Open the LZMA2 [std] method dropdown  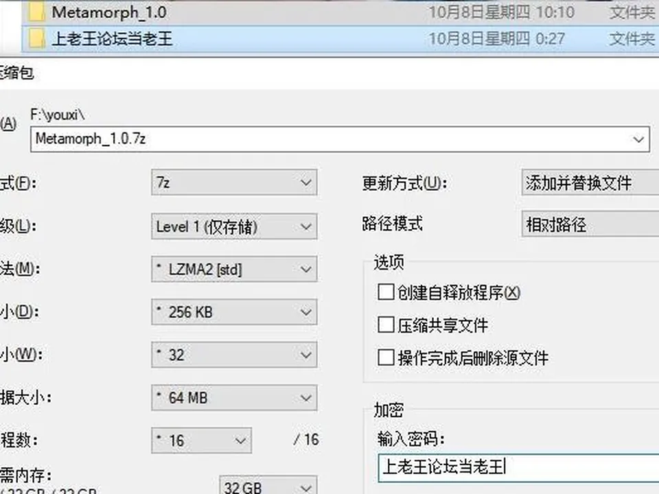234,269
